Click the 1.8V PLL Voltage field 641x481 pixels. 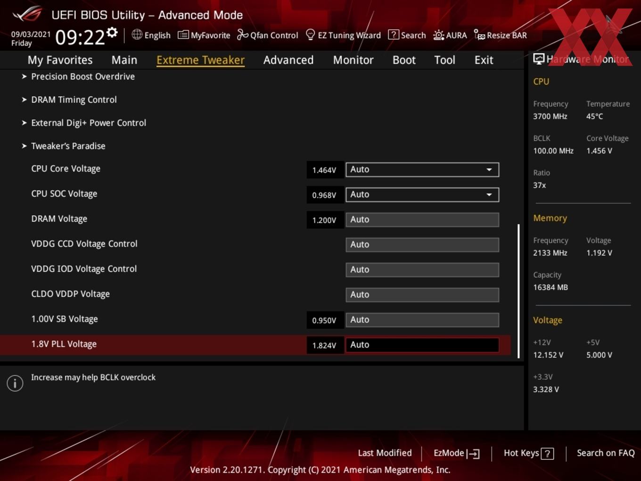tap(422, 345)
